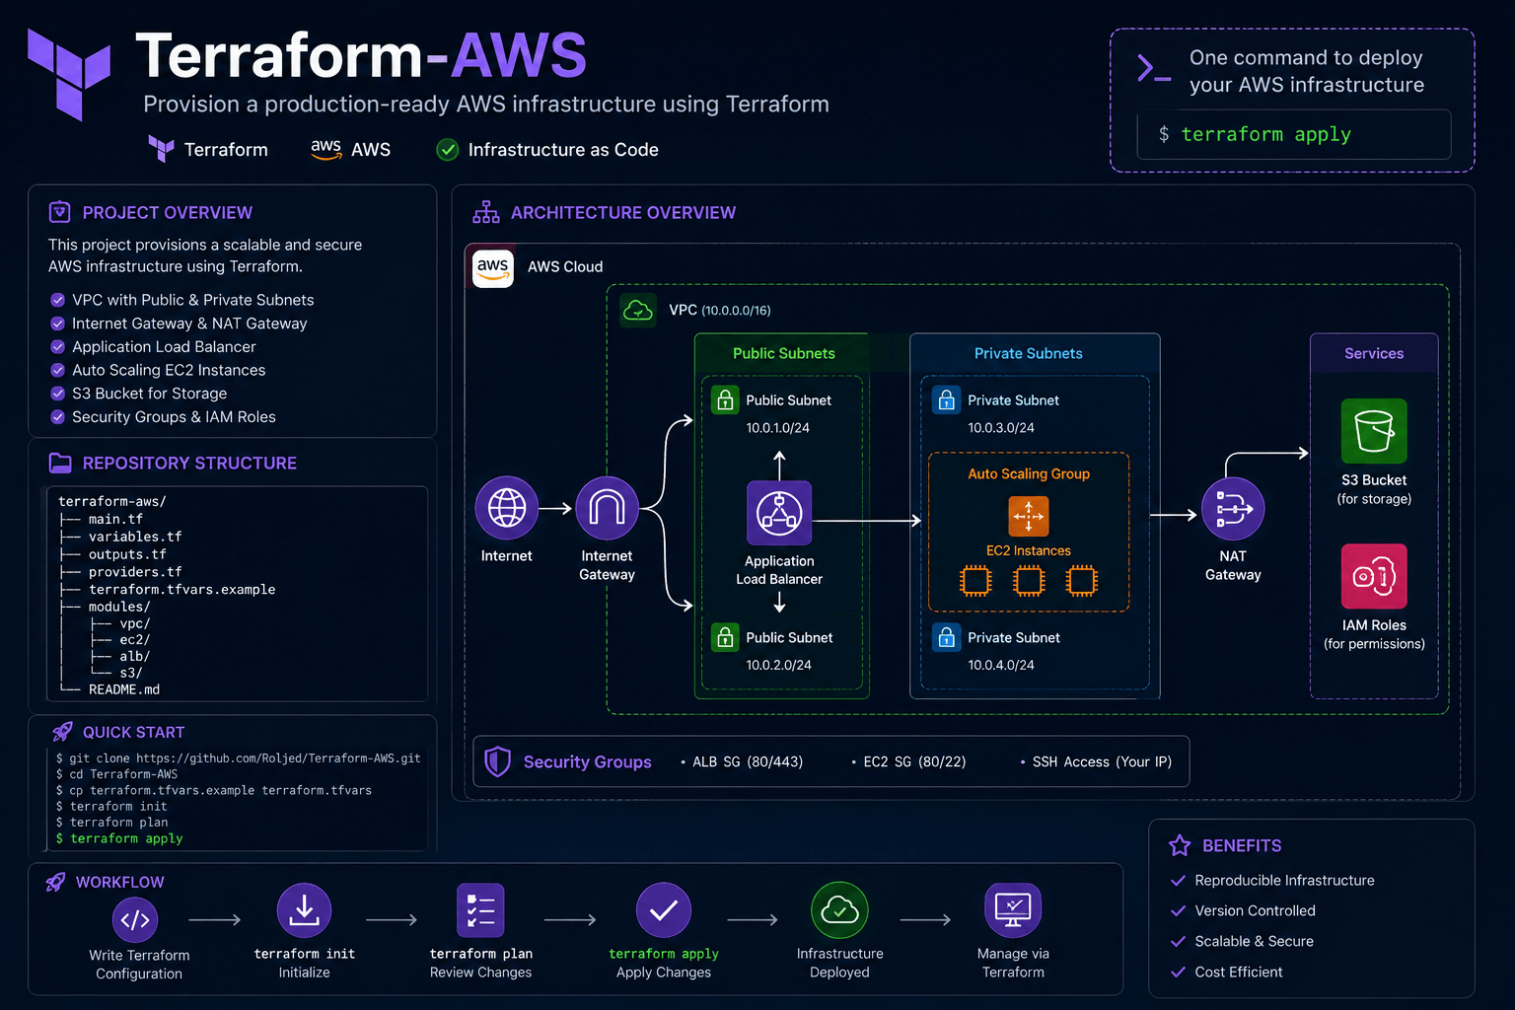
Task: Click checkmark beside Security Groups & IAM Roles
Action: click(57, 417)
